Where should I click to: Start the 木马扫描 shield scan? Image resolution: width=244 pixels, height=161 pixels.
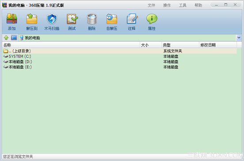[x=52, y=19]
